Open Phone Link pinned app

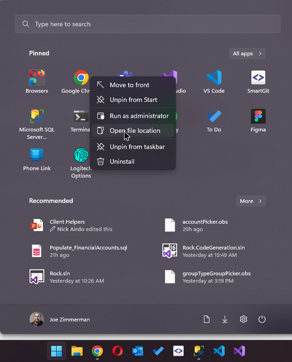pyautogui.click(x=37, y=159)
